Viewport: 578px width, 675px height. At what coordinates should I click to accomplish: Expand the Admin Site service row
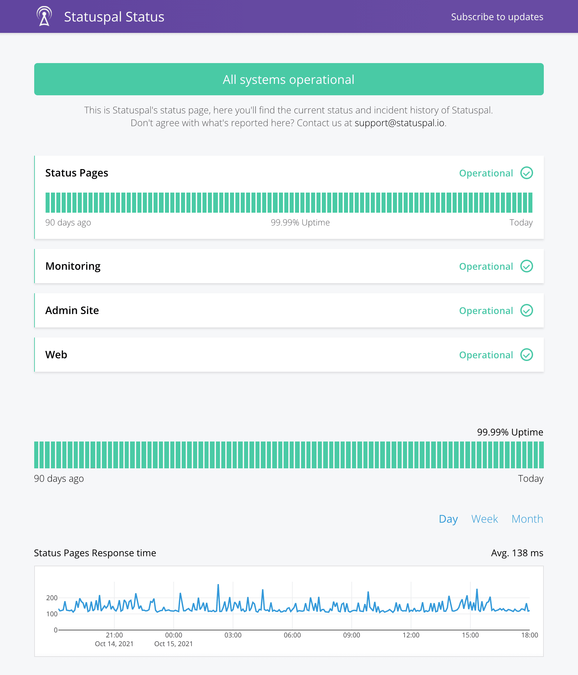click(289, 311)
